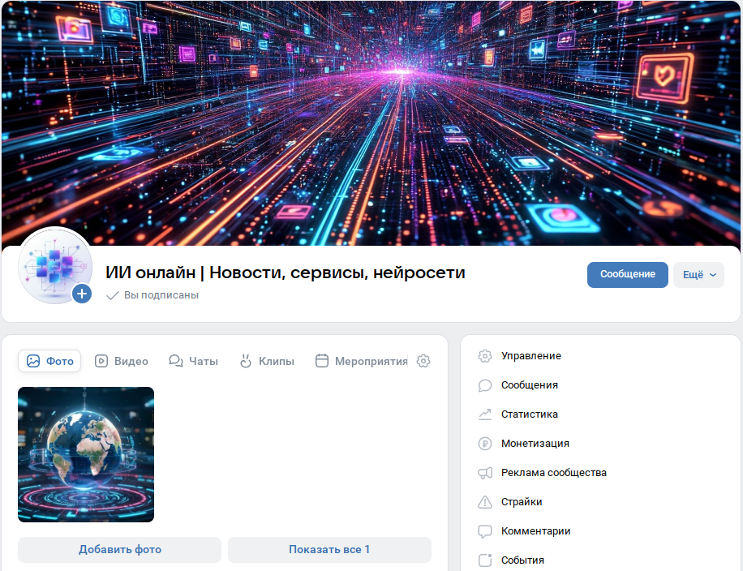Open the gear icon next to Мероприятия tab
Screen dimensions: 743x571
click(423, 360)
